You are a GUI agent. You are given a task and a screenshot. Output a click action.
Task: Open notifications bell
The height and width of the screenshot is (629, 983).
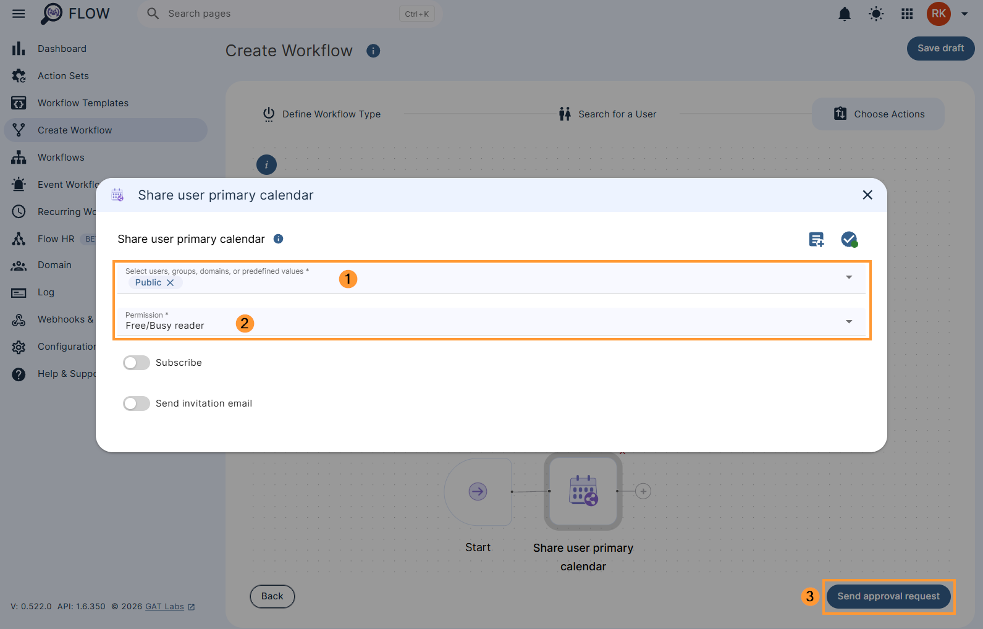point(844,14)
